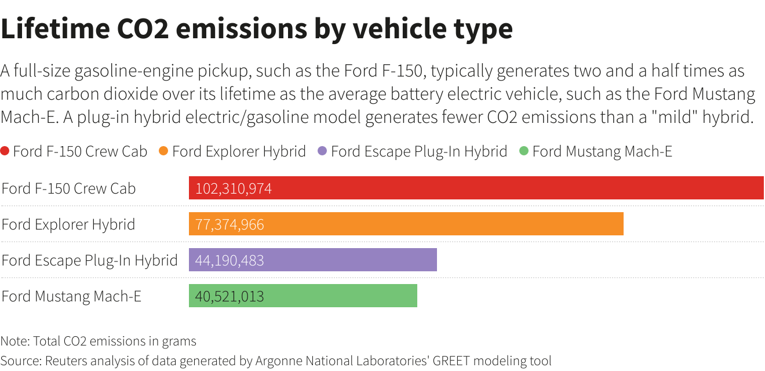This screenshot has width=765, height=371.
Task: Click the 102,310,974 value label
Action: (234, 189)
